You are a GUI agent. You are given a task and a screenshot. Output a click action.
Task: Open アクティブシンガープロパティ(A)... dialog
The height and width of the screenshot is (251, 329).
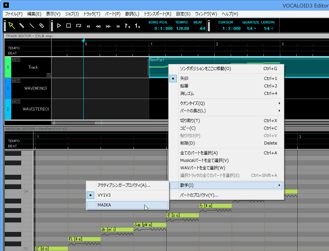128,185
